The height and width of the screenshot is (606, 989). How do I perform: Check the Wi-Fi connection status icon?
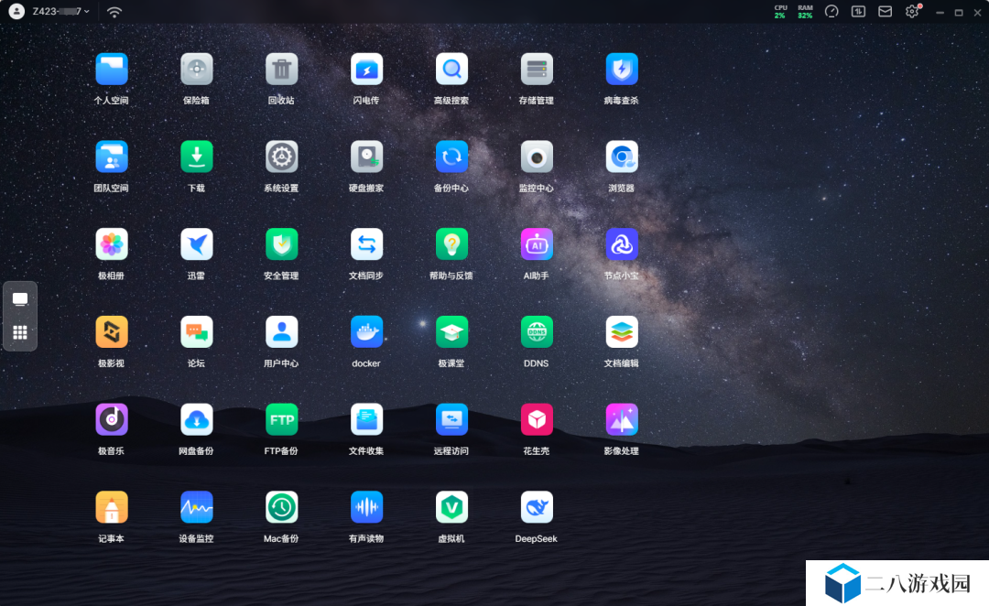coord(114,12)
